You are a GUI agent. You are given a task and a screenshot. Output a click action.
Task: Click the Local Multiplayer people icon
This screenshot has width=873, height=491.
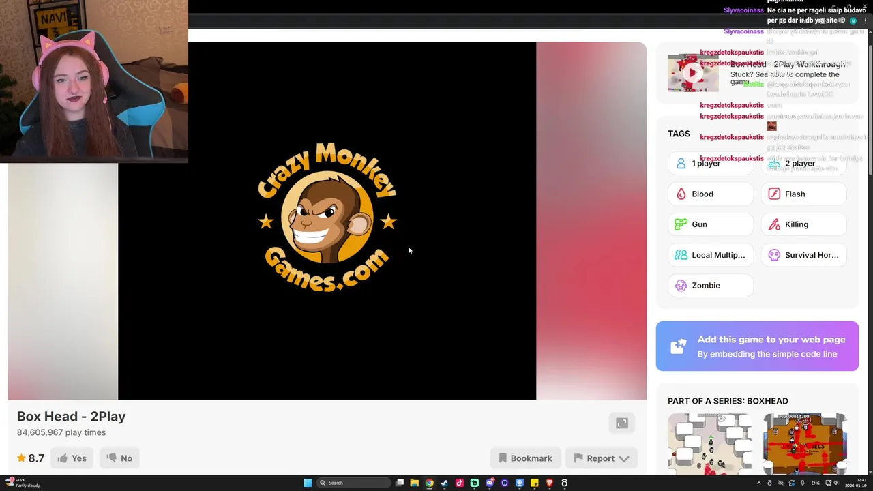(681, 255)
